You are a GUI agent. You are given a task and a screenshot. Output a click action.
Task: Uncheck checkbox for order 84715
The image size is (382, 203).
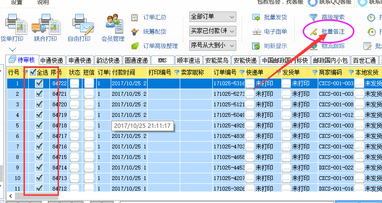[x=39, y=157]
